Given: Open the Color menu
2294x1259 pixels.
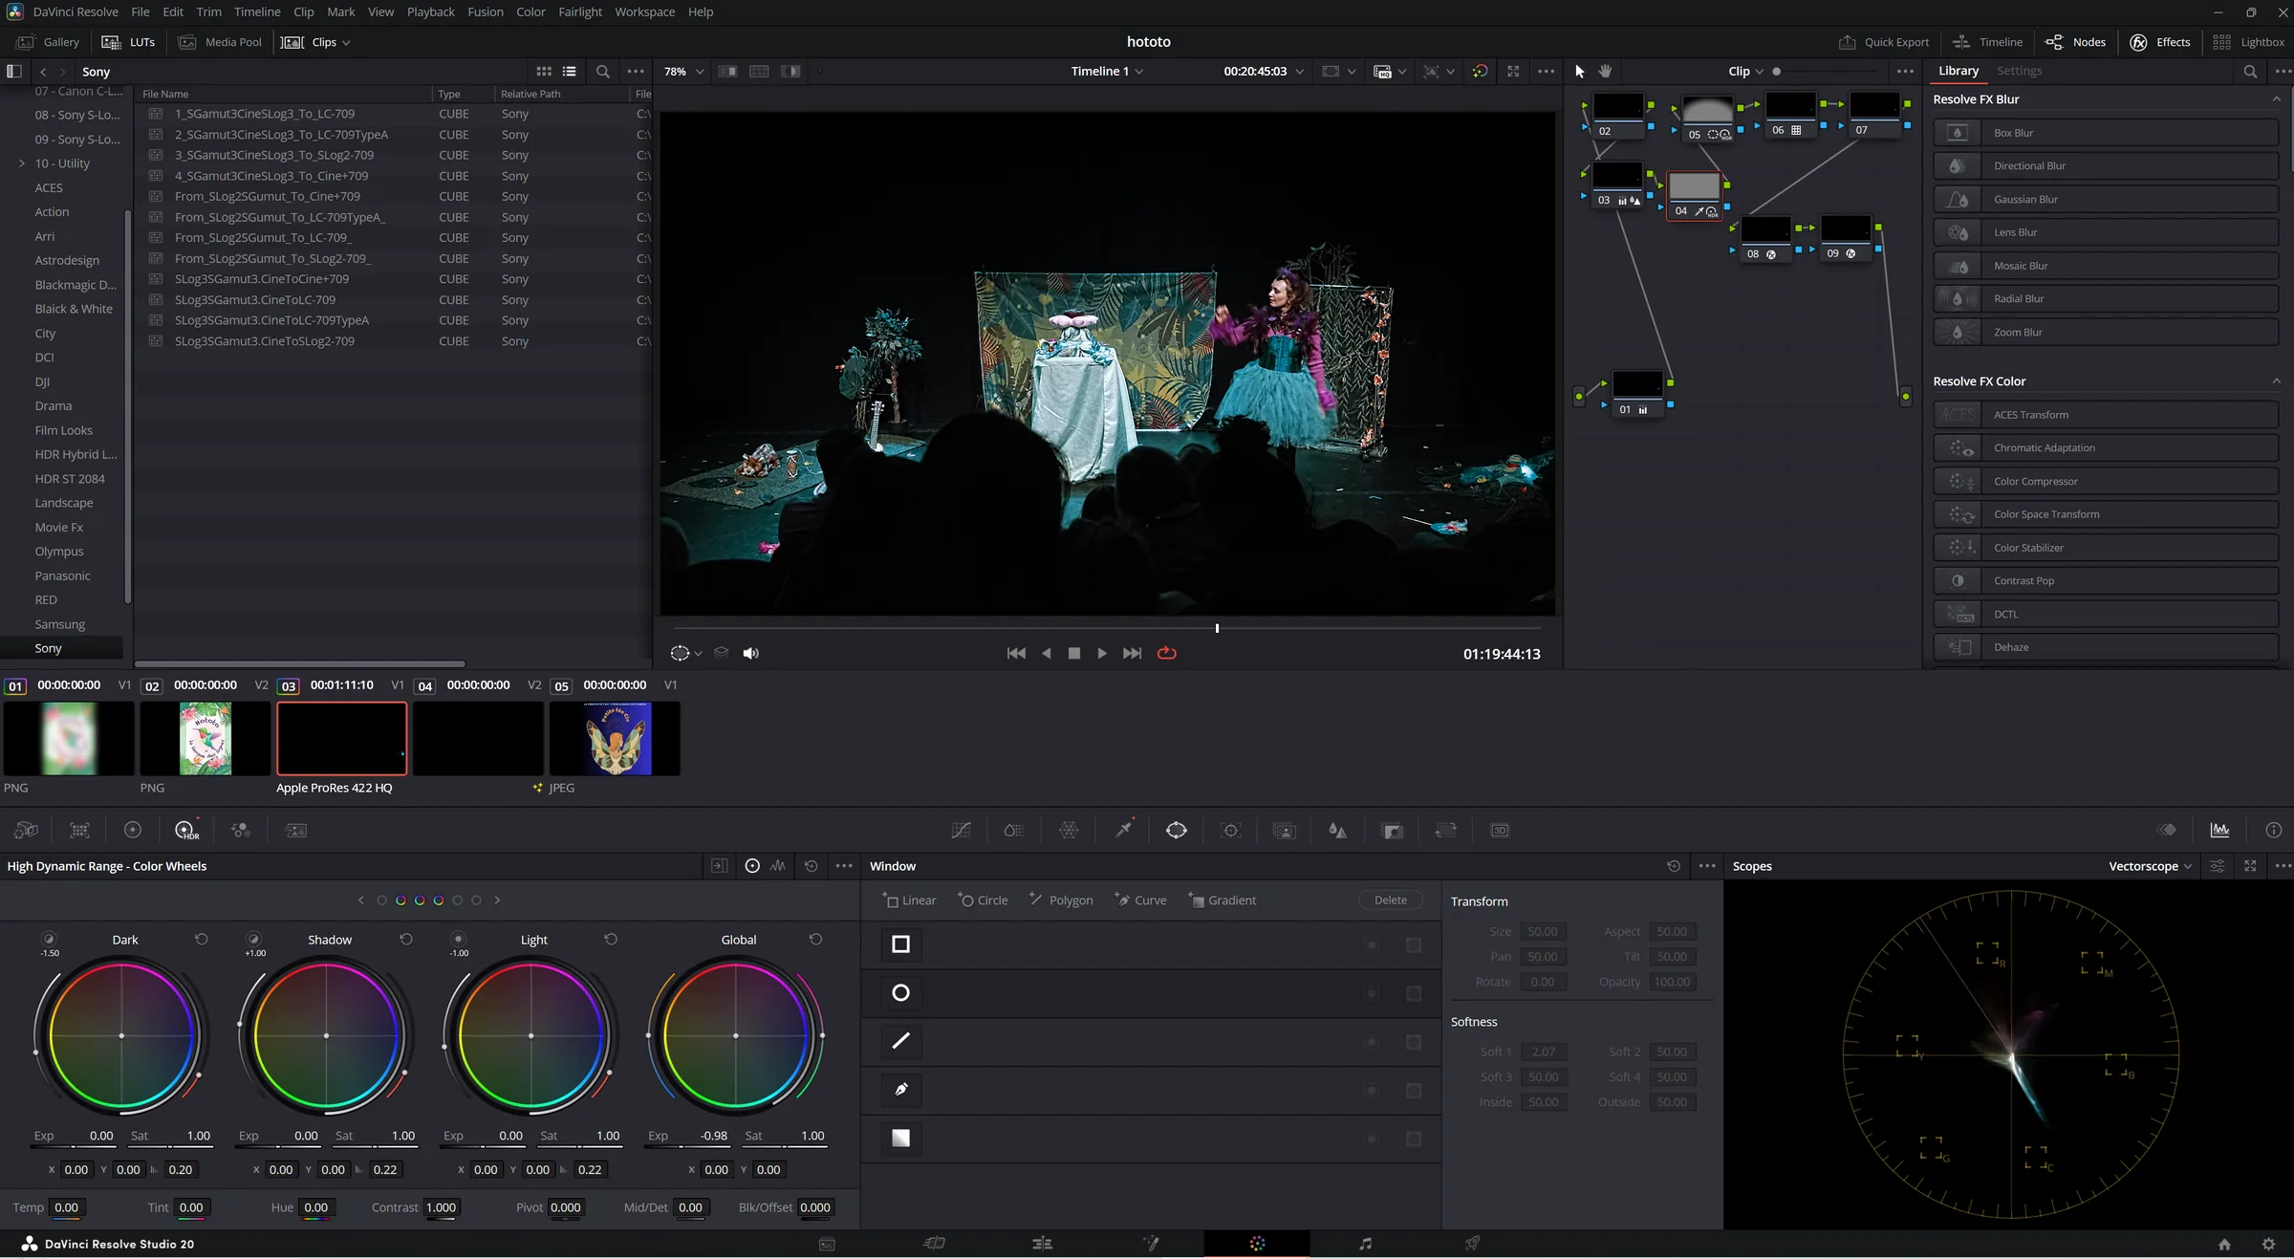Looking at the screenshot, I should click(x=530, y=11).
